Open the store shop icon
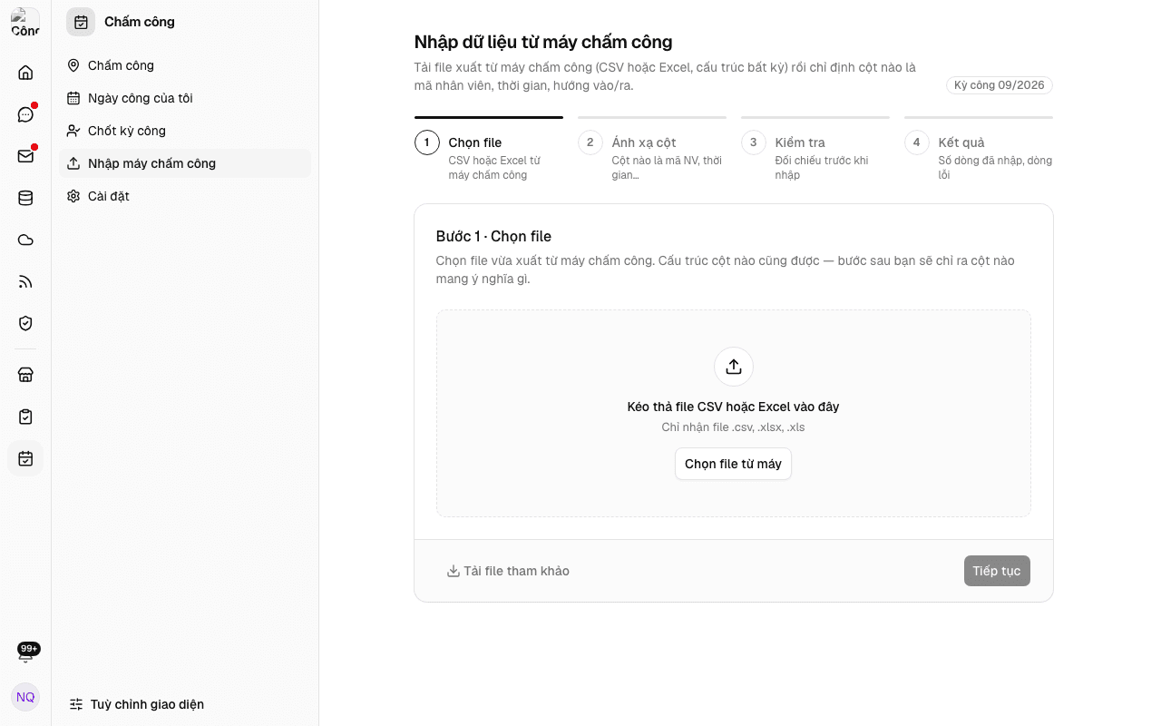 [x=25, y=375]
